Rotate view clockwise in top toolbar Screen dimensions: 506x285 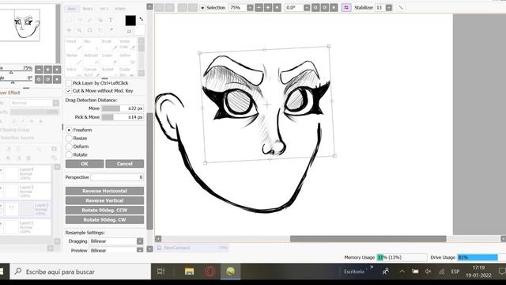click(x=325, y=7)
